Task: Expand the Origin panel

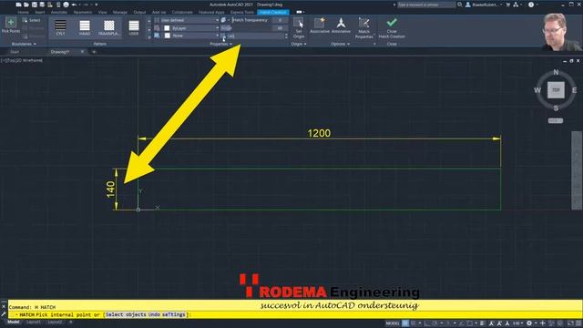Action: (x=299, y=44)
